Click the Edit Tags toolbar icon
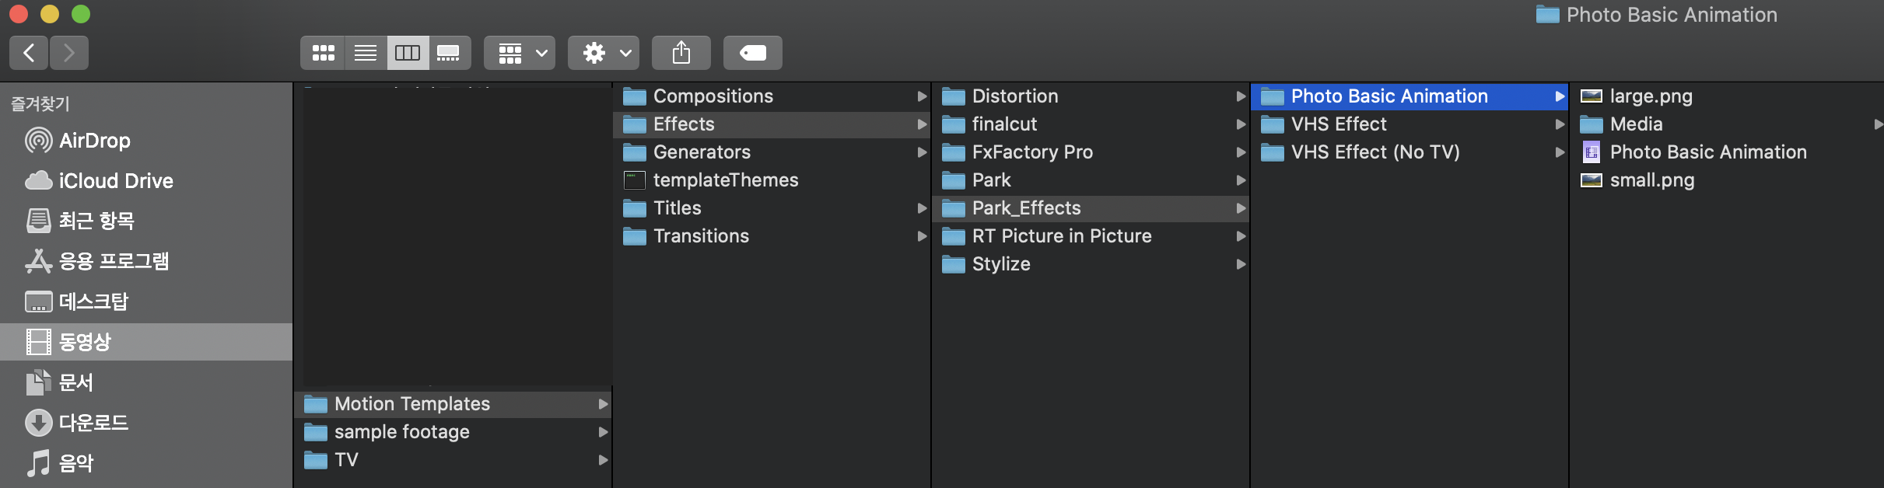 tap(752, 53)
